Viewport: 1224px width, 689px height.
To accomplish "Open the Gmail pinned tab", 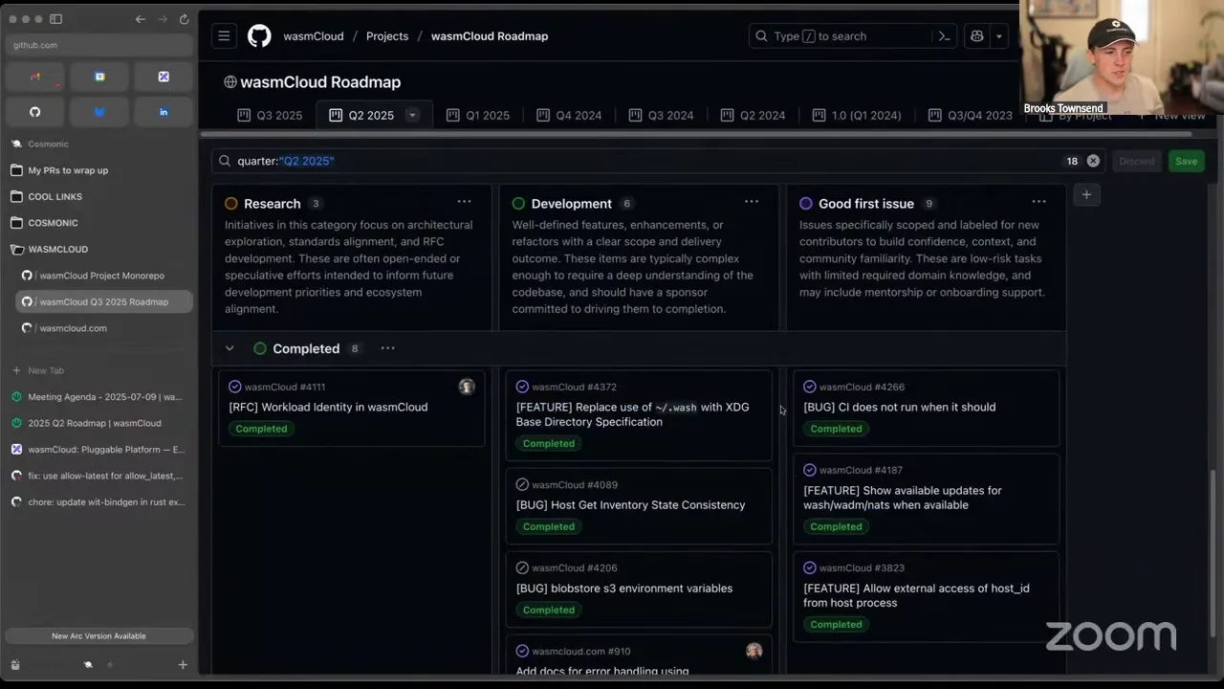I will 34,77.
